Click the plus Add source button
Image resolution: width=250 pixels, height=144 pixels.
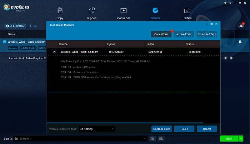[33, 26]
